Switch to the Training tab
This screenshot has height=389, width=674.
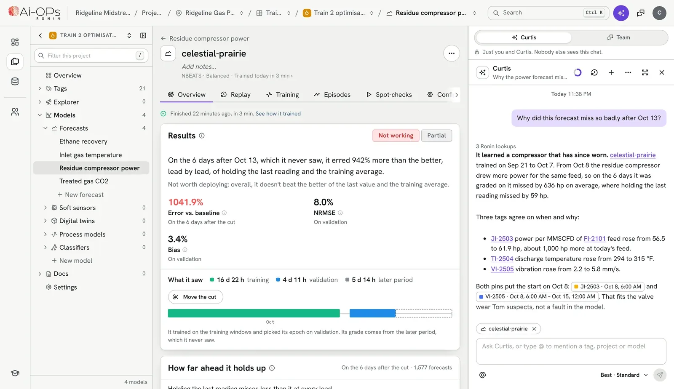282,95
